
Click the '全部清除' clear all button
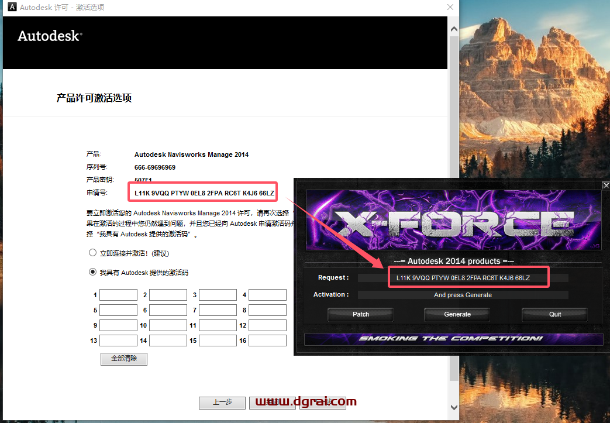[124, 359]
